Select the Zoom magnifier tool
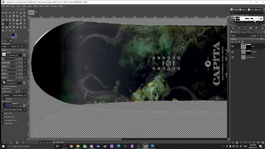The width and height of the screenshot is (265, 149). pyautogui.click(x=14, y=31)
